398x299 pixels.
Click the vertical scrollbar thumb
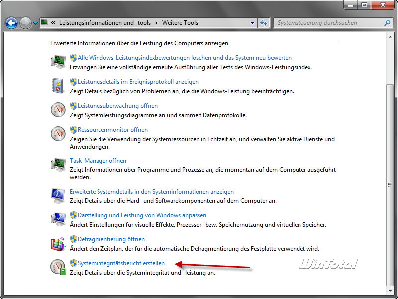(390, 185)
